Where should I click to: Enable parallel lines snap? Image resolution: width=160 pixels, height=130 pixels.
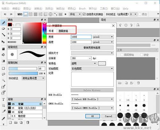tap(30, 14)
